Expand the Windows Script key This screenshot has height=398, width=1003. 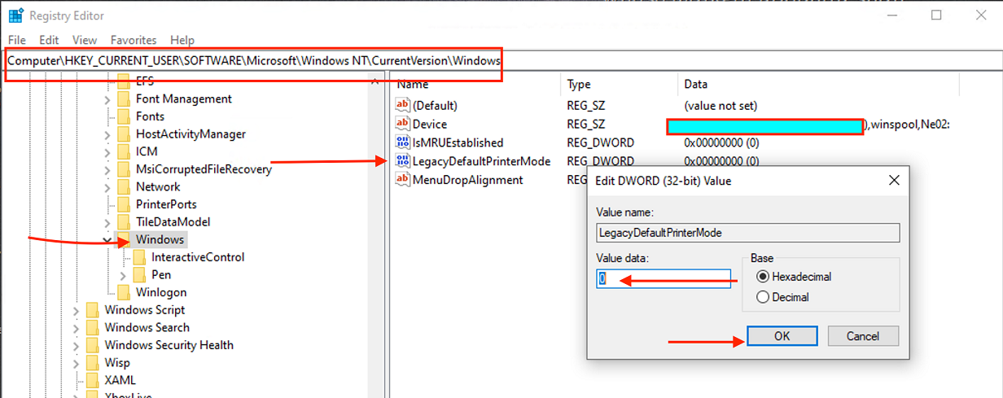coord(77,310)
